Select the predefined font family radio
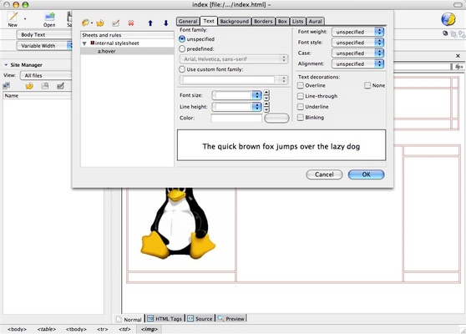 pos(182,48)
